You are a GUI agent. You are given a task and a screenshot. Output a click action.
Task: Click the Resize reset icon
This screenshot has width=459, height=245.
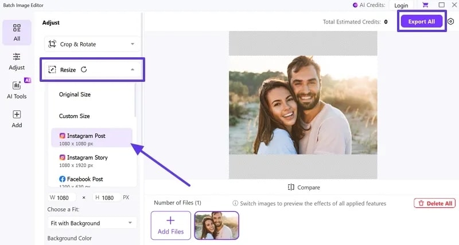pos(84,69)
